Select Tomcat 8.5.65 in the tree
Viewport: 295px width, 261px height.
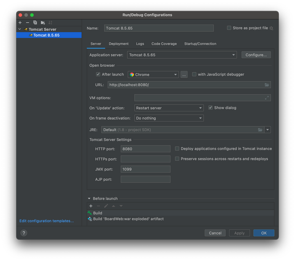tap(49, 35)
